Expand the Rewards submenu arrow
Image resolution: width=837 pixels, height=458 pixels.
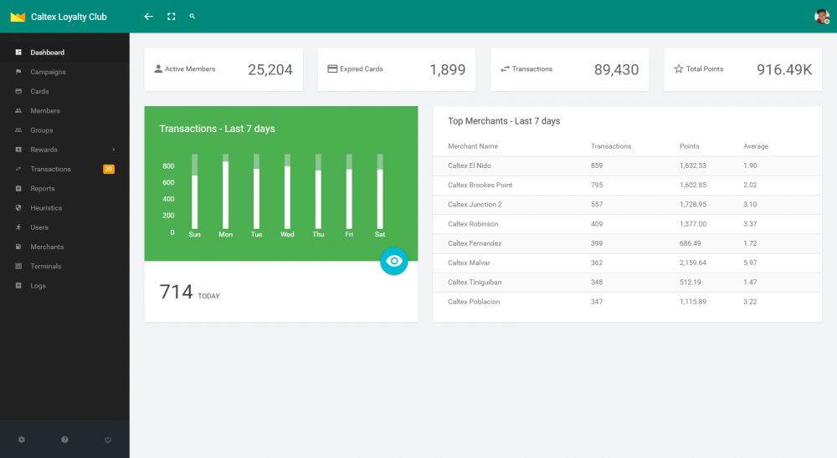pos(113,150)
